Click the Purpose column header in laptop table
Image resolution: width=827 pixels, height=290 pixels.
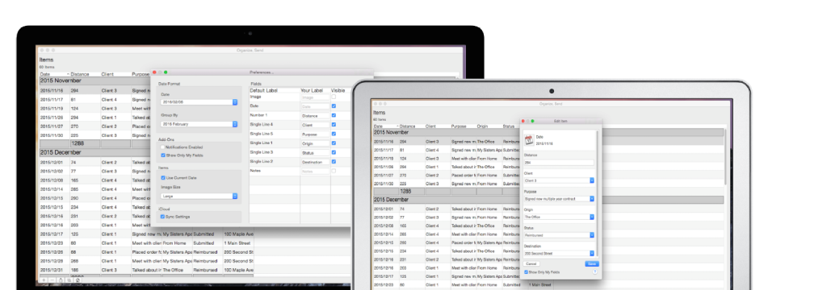pos(460,126)
